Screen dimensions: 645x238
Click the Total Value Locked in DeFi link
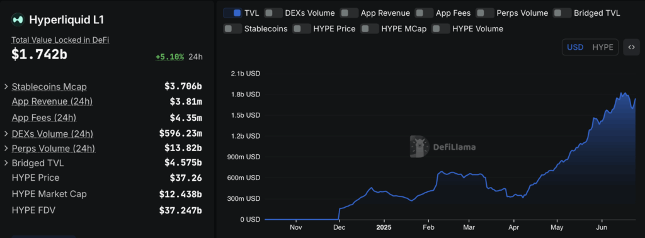[60, 40]
